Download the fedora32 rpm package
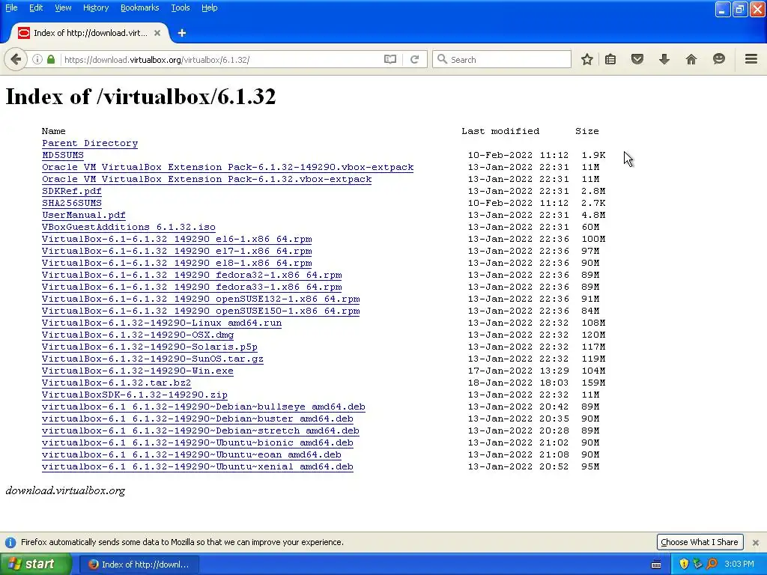767x575 pixels. (192, 275)
